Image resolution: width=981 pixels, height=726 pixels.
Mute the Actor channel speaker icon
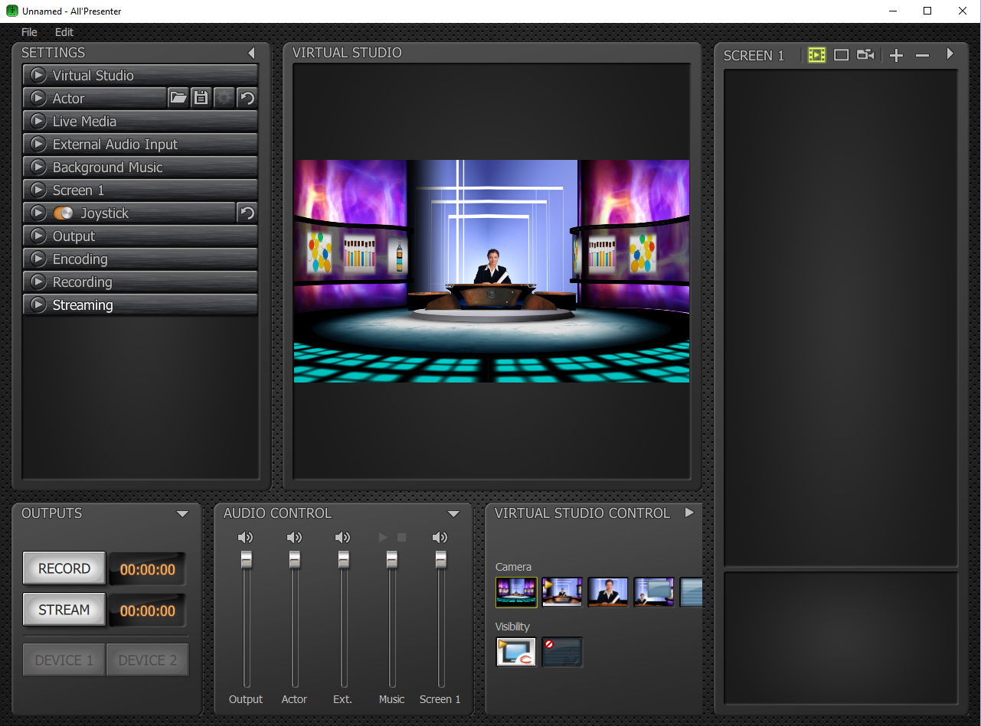(294, 538)
